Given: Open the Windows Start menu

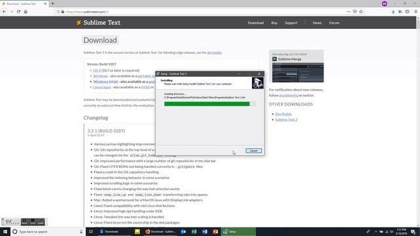Looking at the screenshot, I should point(5,231).
